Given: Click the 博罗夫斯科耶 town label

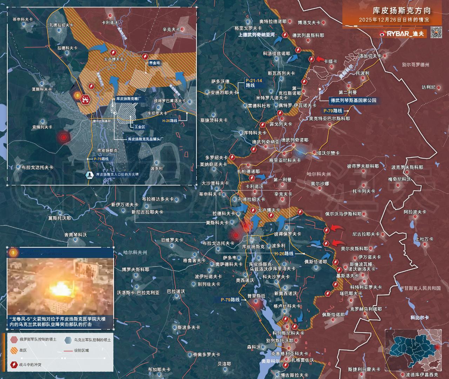Looking at the screenshot, I should pos(135,270).
